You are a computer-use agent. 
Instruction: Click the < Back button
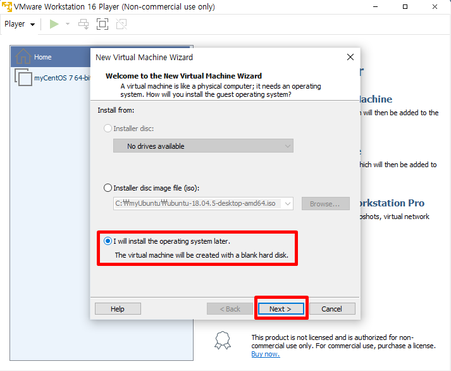tap(230, 309)
